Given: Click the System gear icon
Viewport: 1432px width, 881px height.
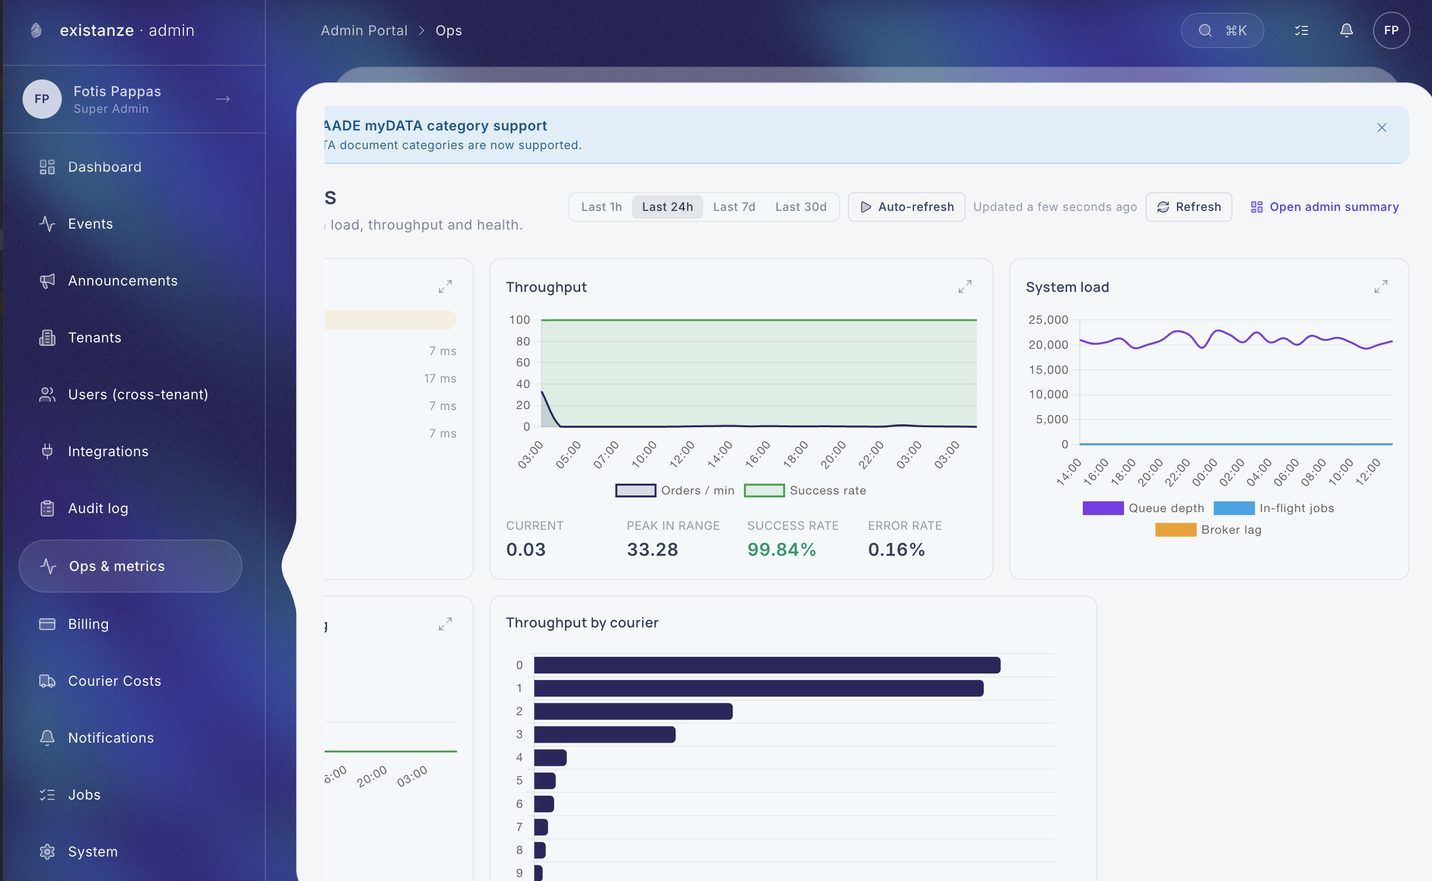Looking at the screenshot, I should point(47,851).
